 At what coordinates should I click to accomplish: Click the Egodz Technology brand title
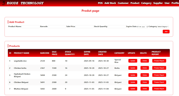pyautogui.click(x=25, y=3)
